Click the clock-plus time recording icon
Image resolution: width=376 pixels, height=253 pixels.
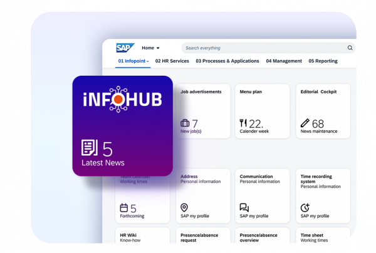click(x=305, y=207)
